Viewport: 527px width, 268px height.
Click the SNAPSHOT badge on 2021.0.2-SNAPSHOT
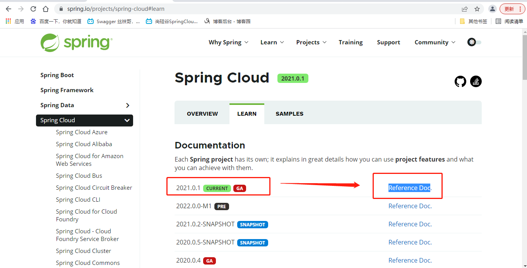pyautogui.click(x=253, y=224)
